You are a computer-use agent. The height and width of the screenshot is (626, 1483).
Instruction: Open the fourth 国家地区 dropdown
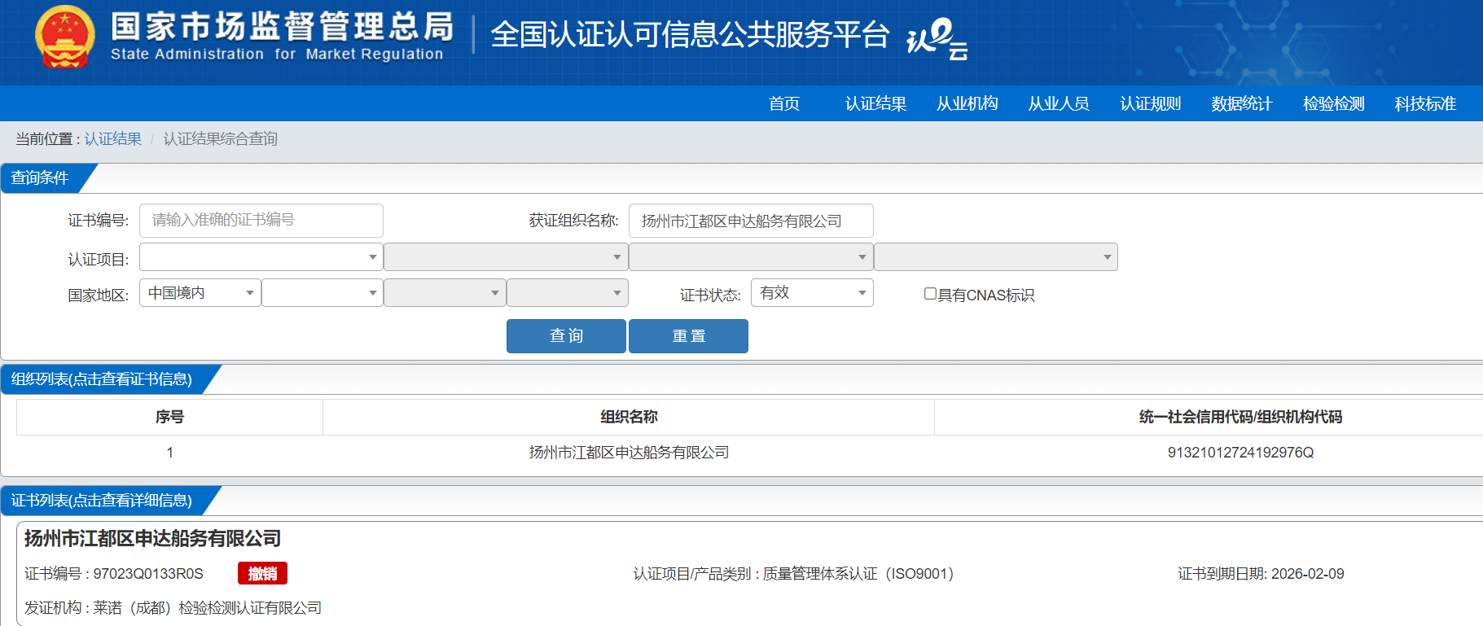pyautogui.click(x=567, y=293)
